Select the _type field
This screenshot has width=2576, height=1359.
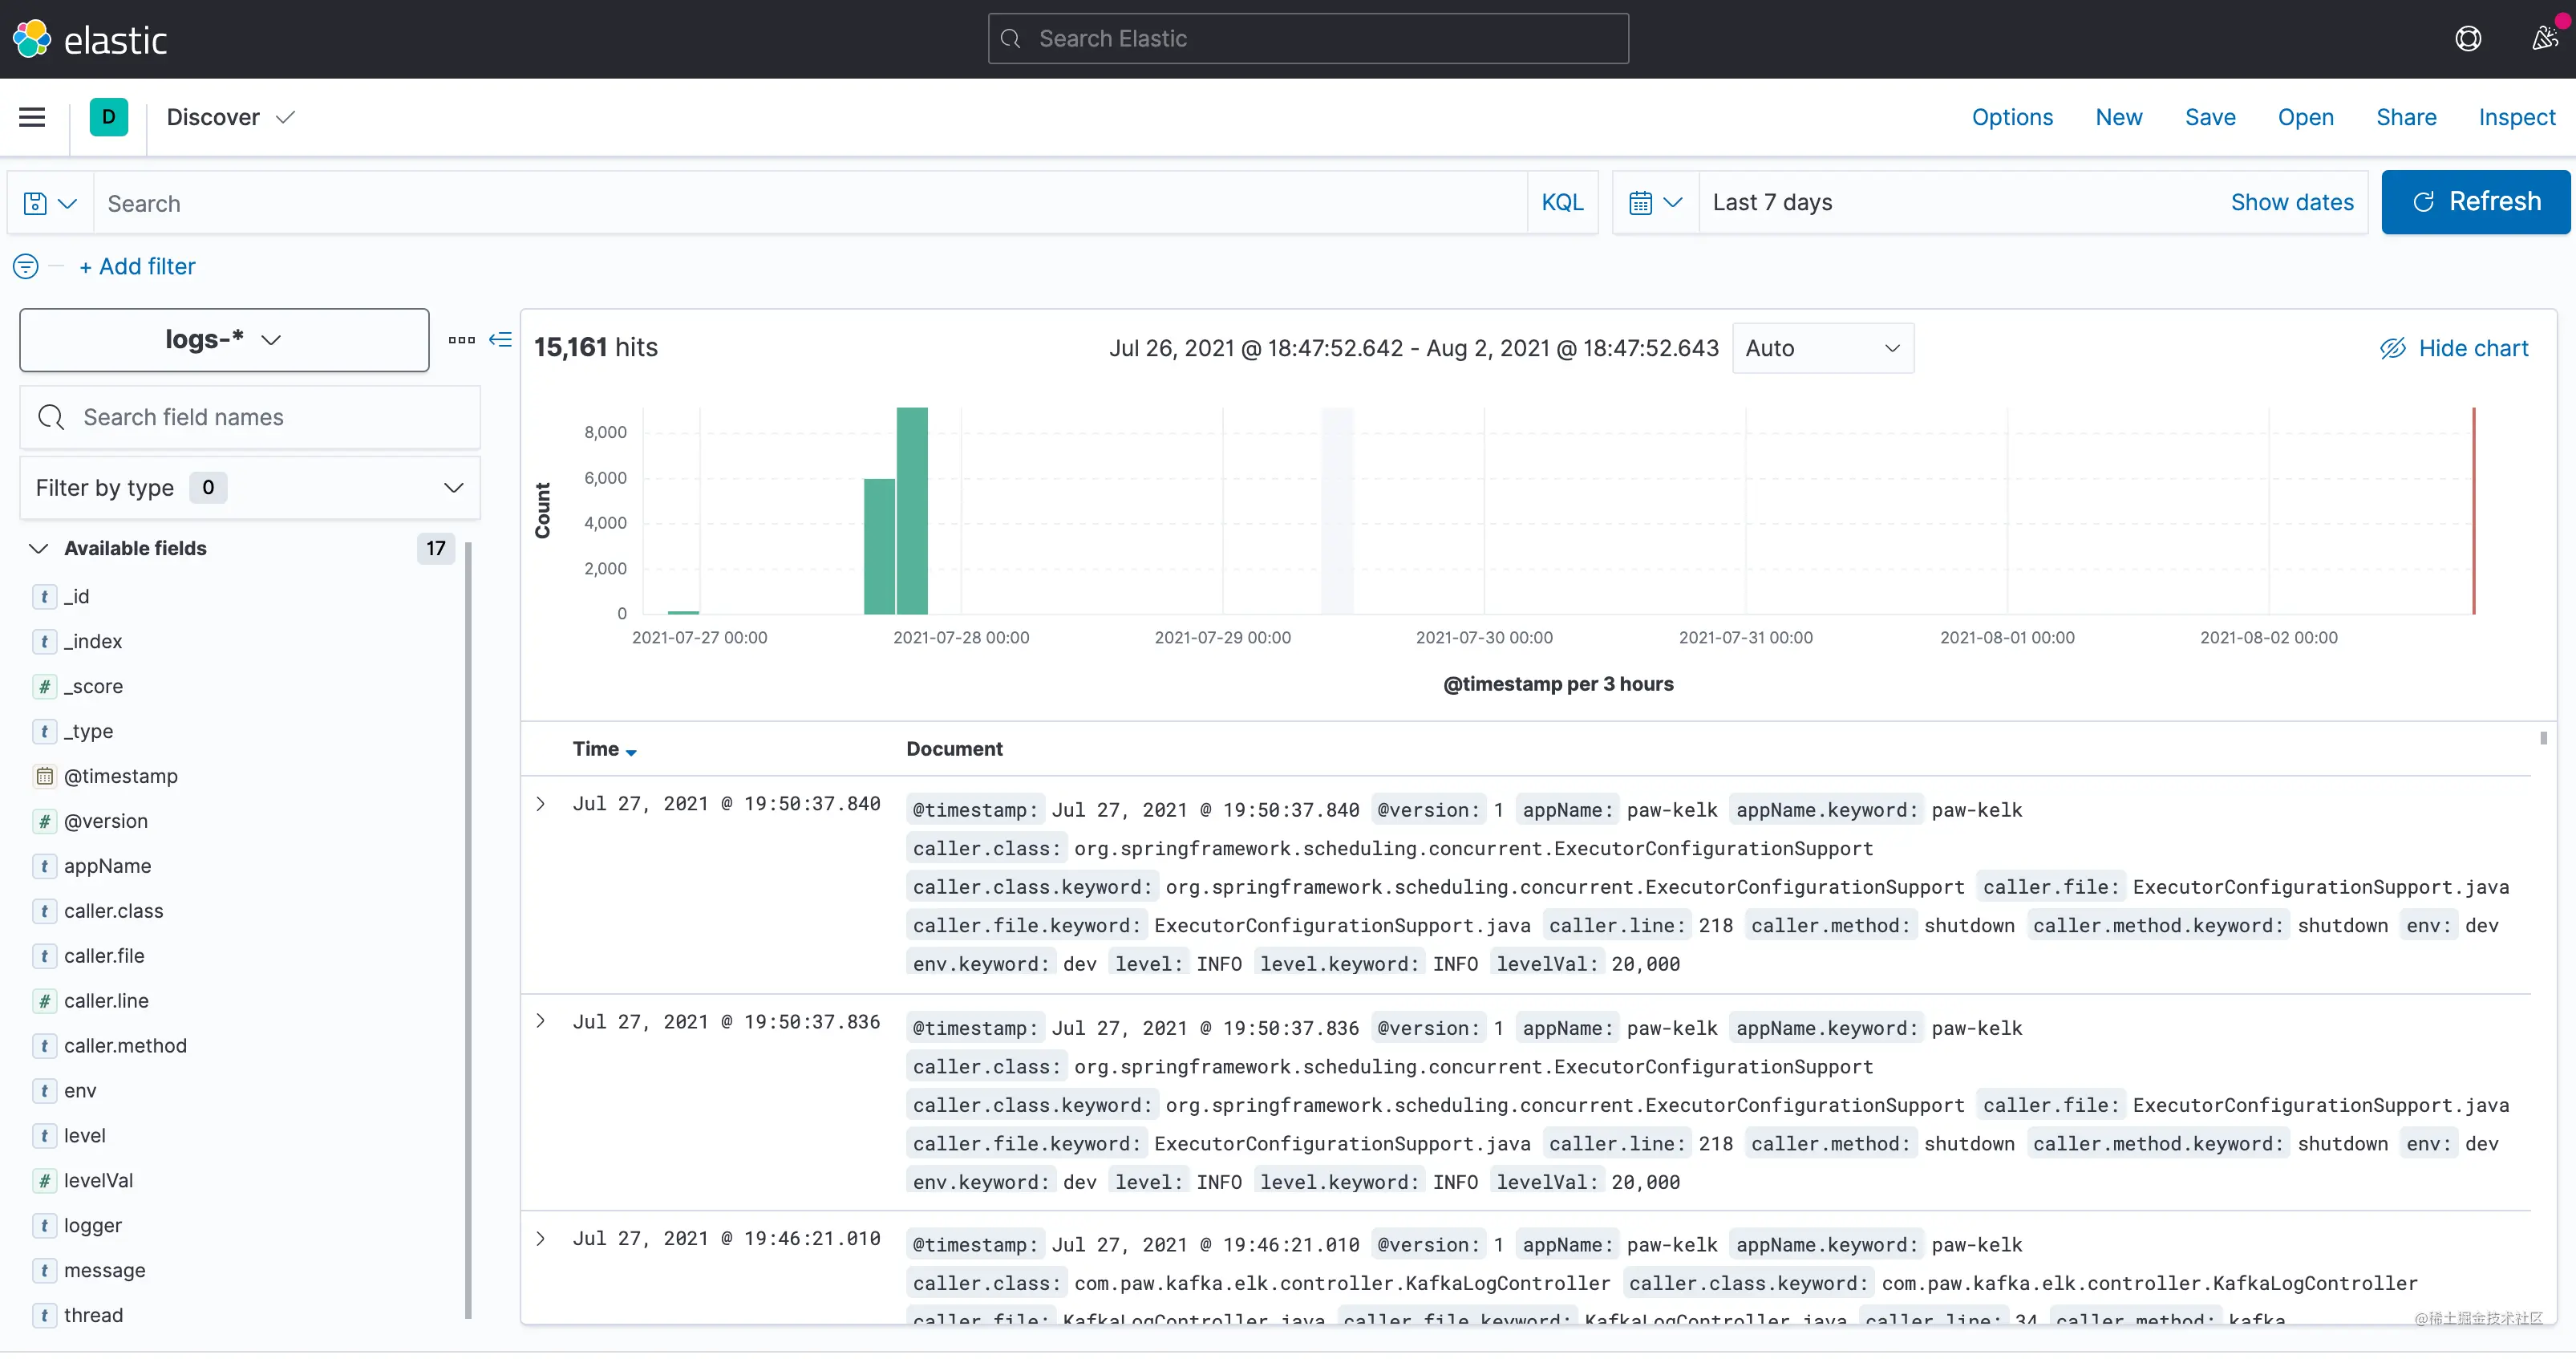(x=88, y=731)
